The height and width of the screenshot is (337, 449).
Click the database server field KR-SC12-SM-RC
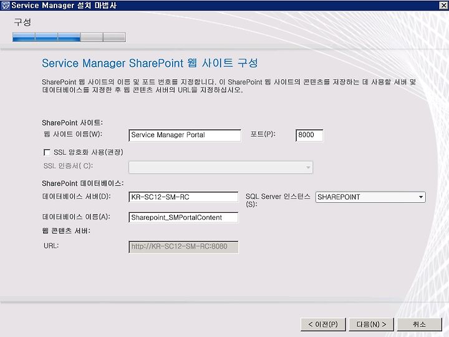183,197
